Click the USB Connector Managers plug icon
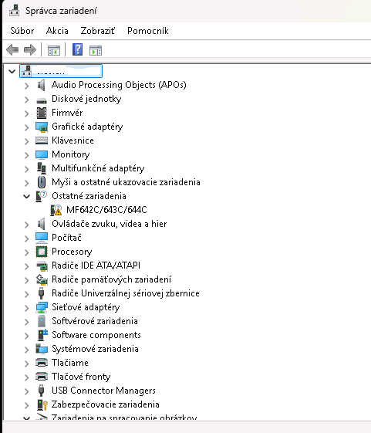 coord(41,391)
